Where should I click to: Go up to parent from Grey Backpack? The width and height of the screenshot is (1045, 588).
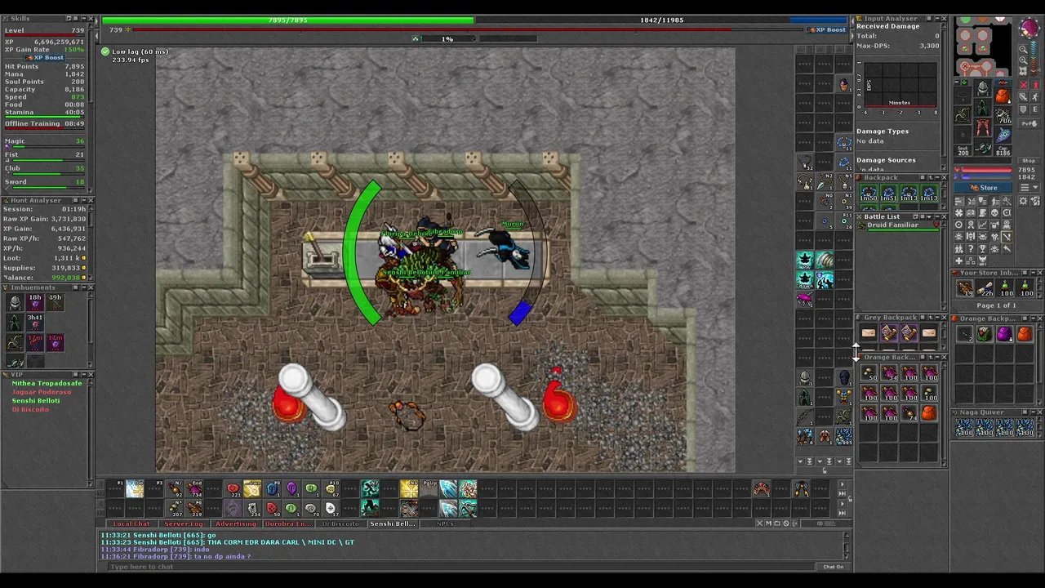931,318
